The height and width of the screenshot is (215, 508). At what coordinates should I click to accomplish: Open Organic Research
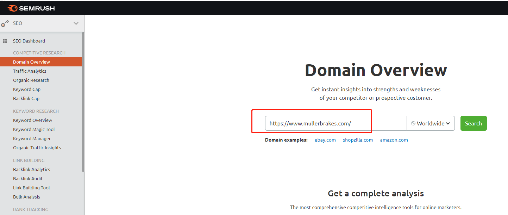[x=31, y=80]
